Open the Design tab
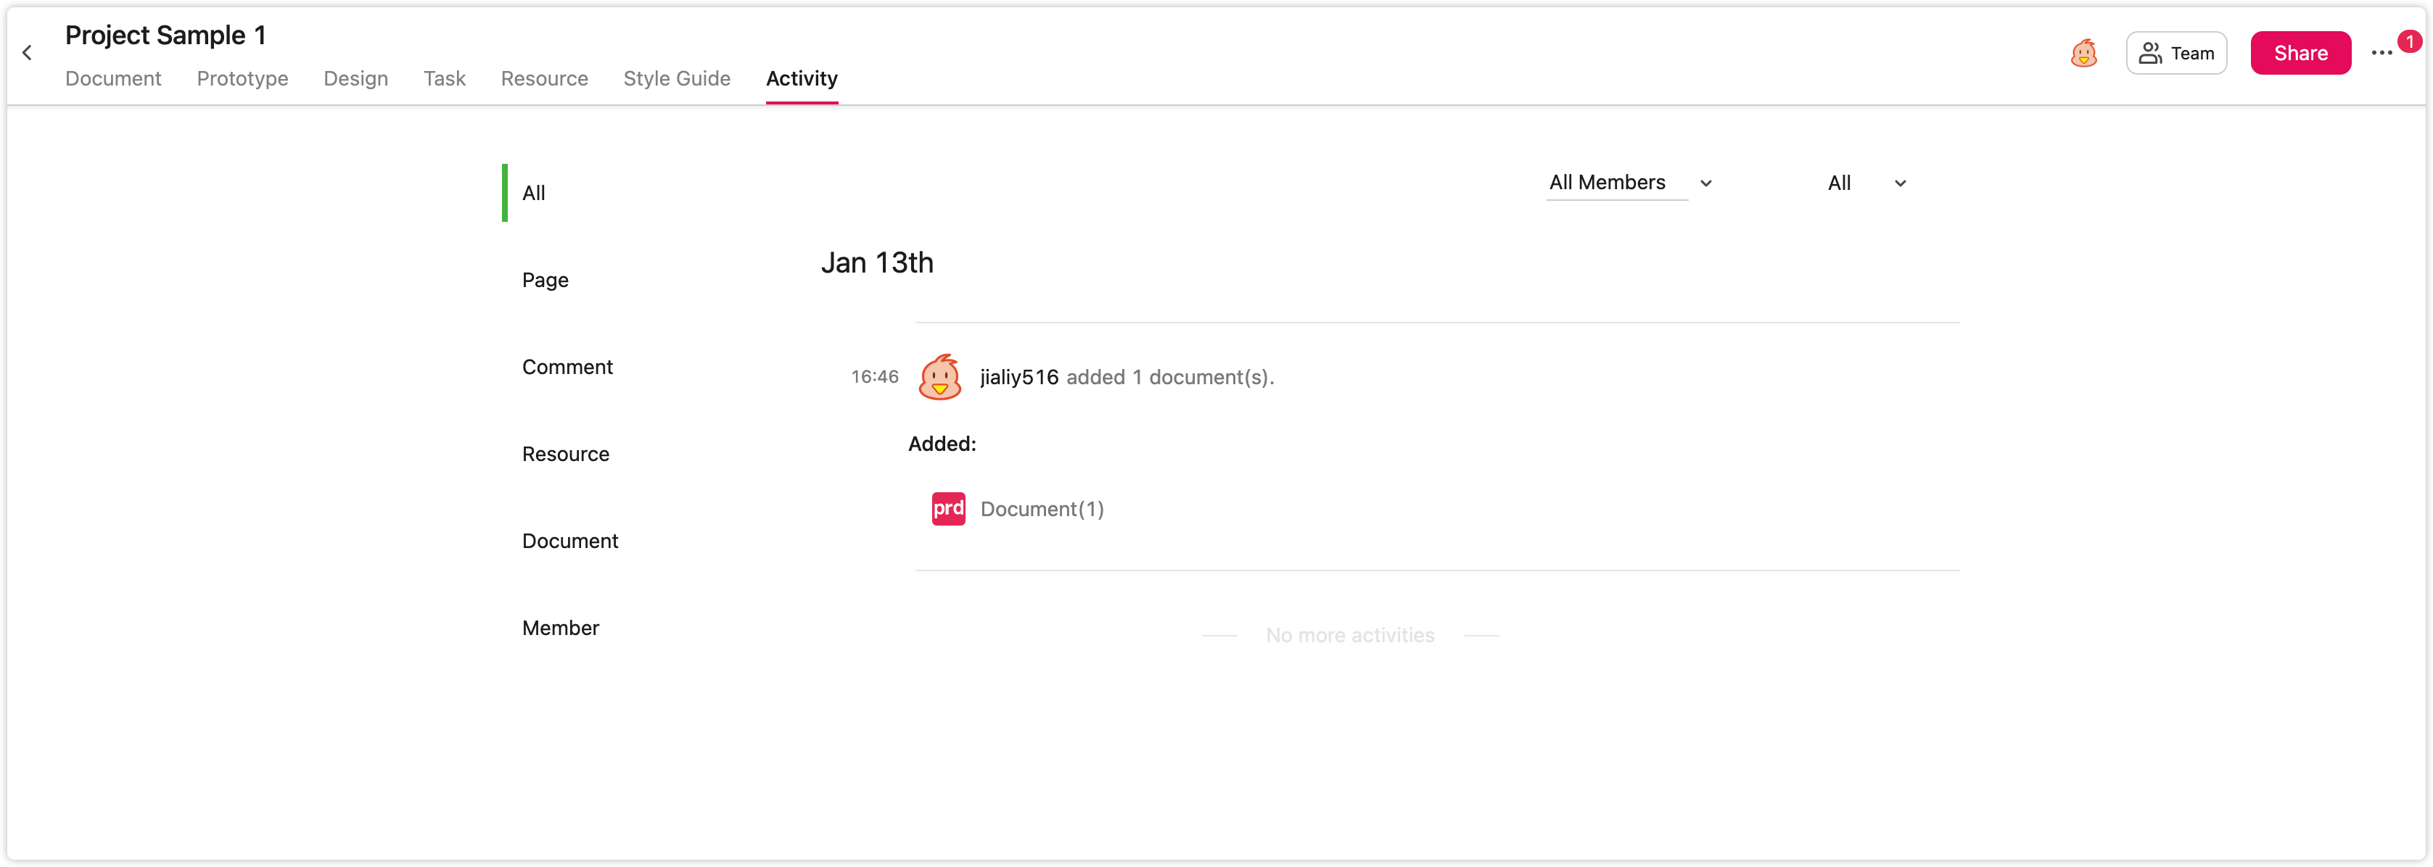The image size is (2433, 867). point(355,78)
